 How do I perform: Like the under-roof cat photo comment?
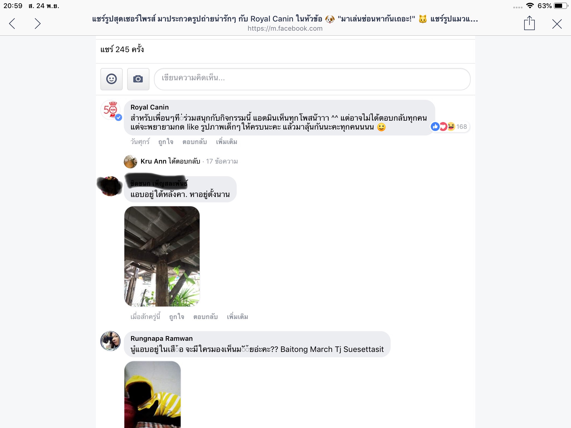pos(177,317)
